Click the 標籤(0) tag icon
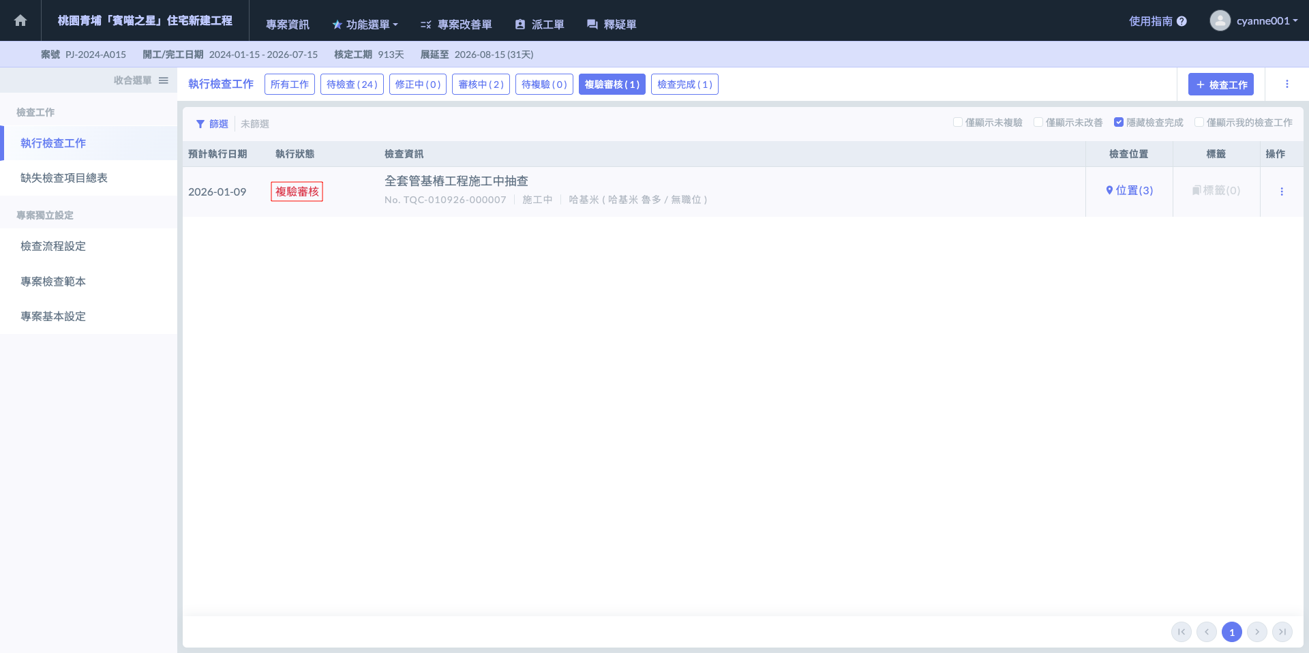This screenshot has width=1309, height=653. point(1197,190)
